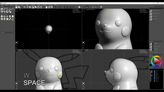Open Texture Viewports list in Front viewport
This screenshot has width=164, height=92.
77,53
